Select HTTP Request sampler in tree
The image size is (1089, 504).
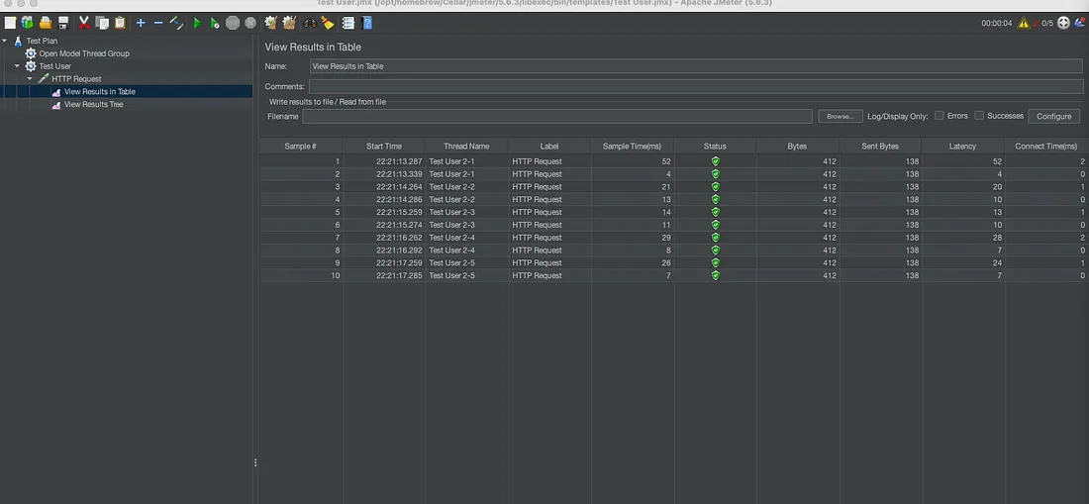coord(76,79)
